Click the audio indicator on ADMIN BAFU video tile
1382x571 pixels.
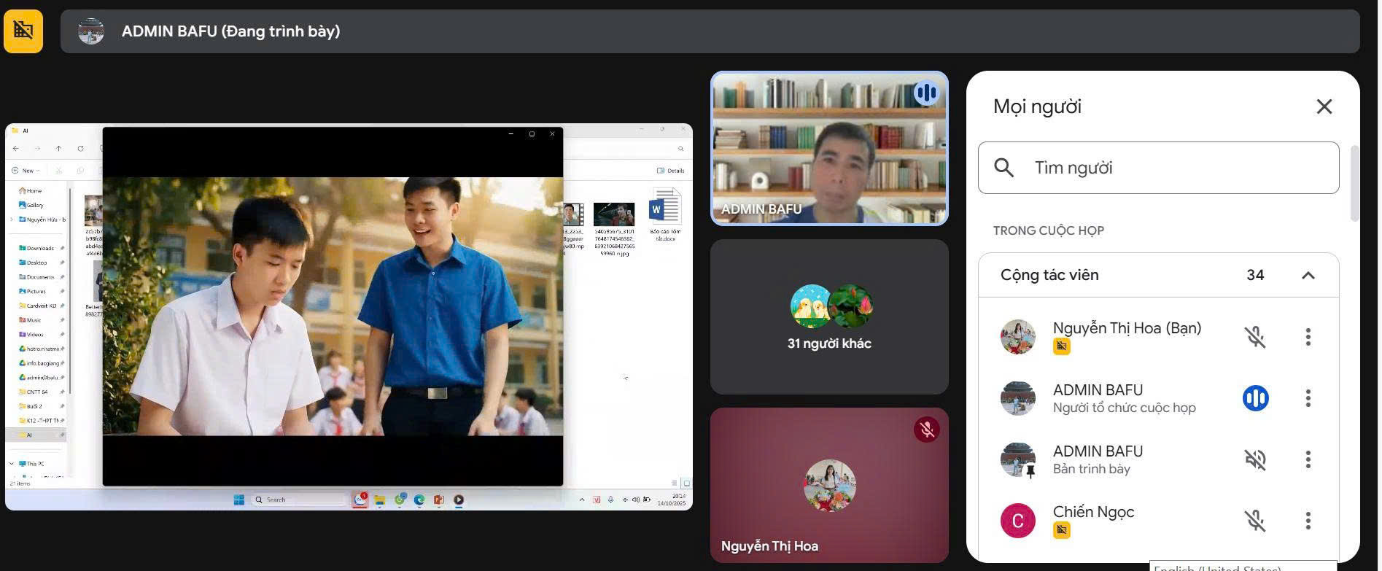(x=926, y=93)
